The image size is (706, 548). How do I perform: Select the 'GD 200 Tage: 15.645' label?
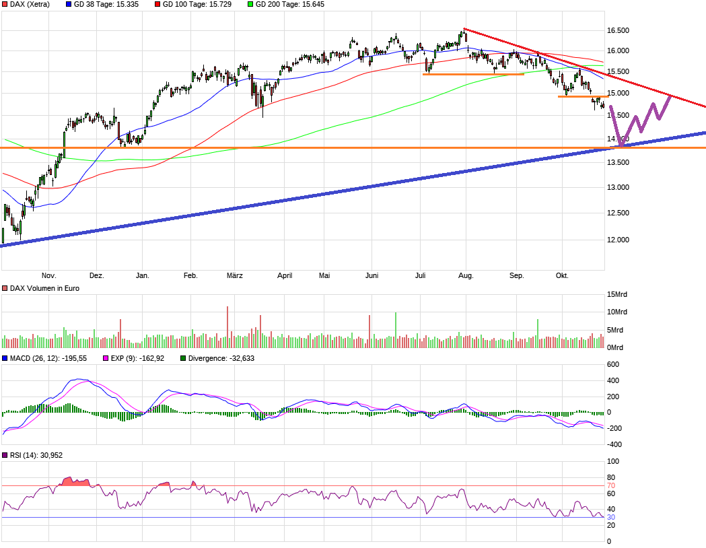click(290, 4)
